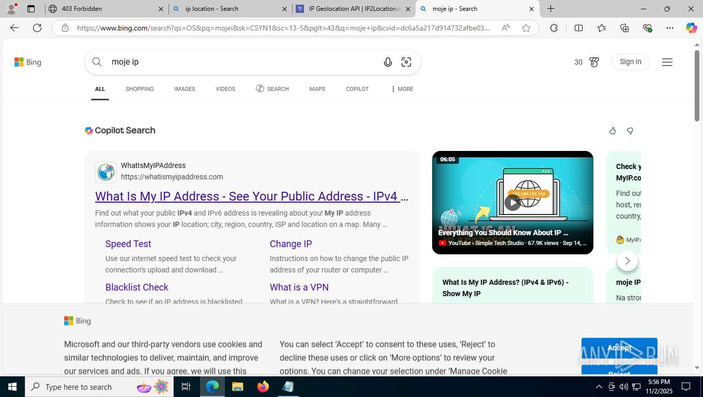Go back with the browser back arrow
Screen dimensions: 703x397
tap(14, 28)
